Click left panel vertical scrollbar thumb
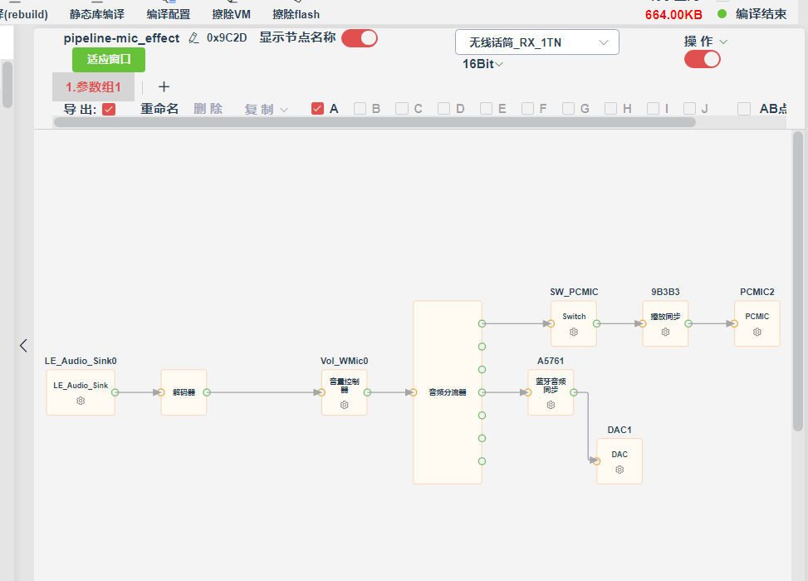Viewport: 808px width, 581px height. coord(7,85)
